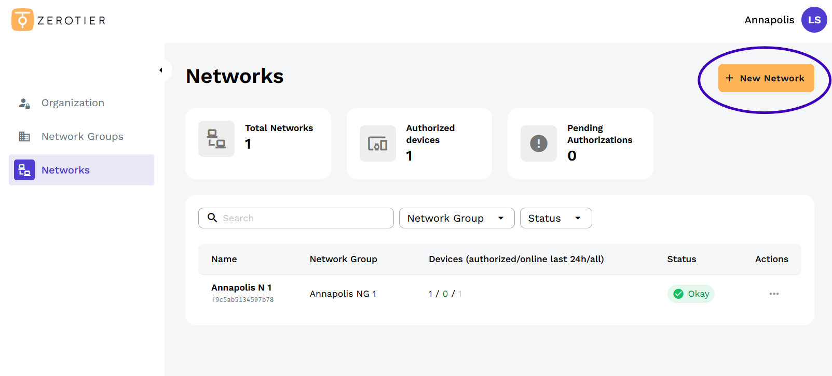Click the Status column header

[681, 259]
